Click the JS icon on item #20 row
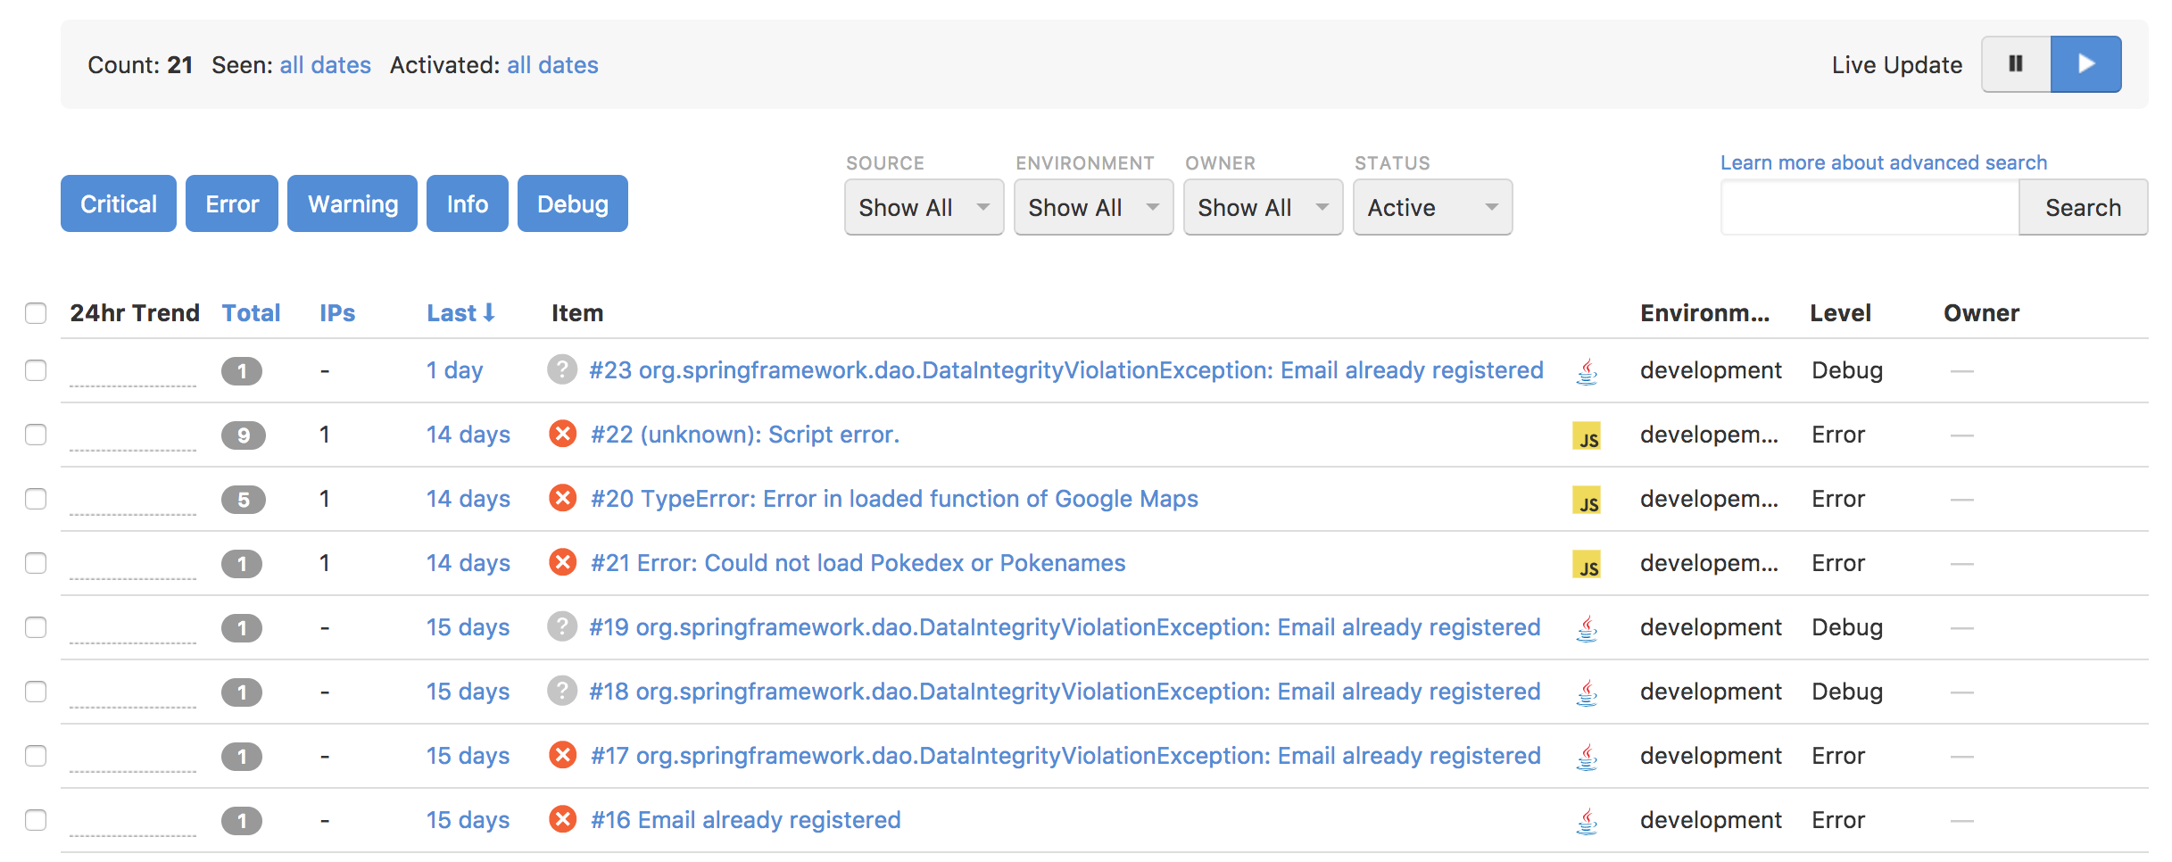The width and height of the screenshot is (2172, 862). (x=1587, y=500)
